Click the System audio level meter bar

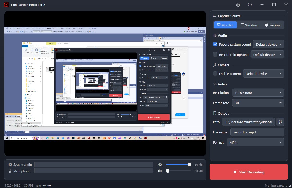click(94, 164)
